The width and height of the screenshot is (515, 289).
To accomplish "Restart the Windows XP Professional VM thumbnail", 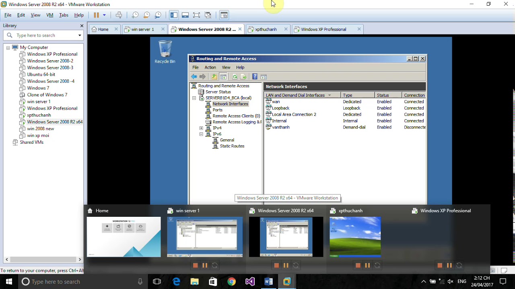I will pyautogui.click(x=459, y=265).
